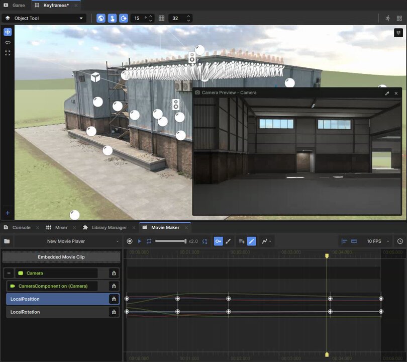This screenshot has height=362, width=407.
Task: Play the movie clip
Action: coord(139,241)
